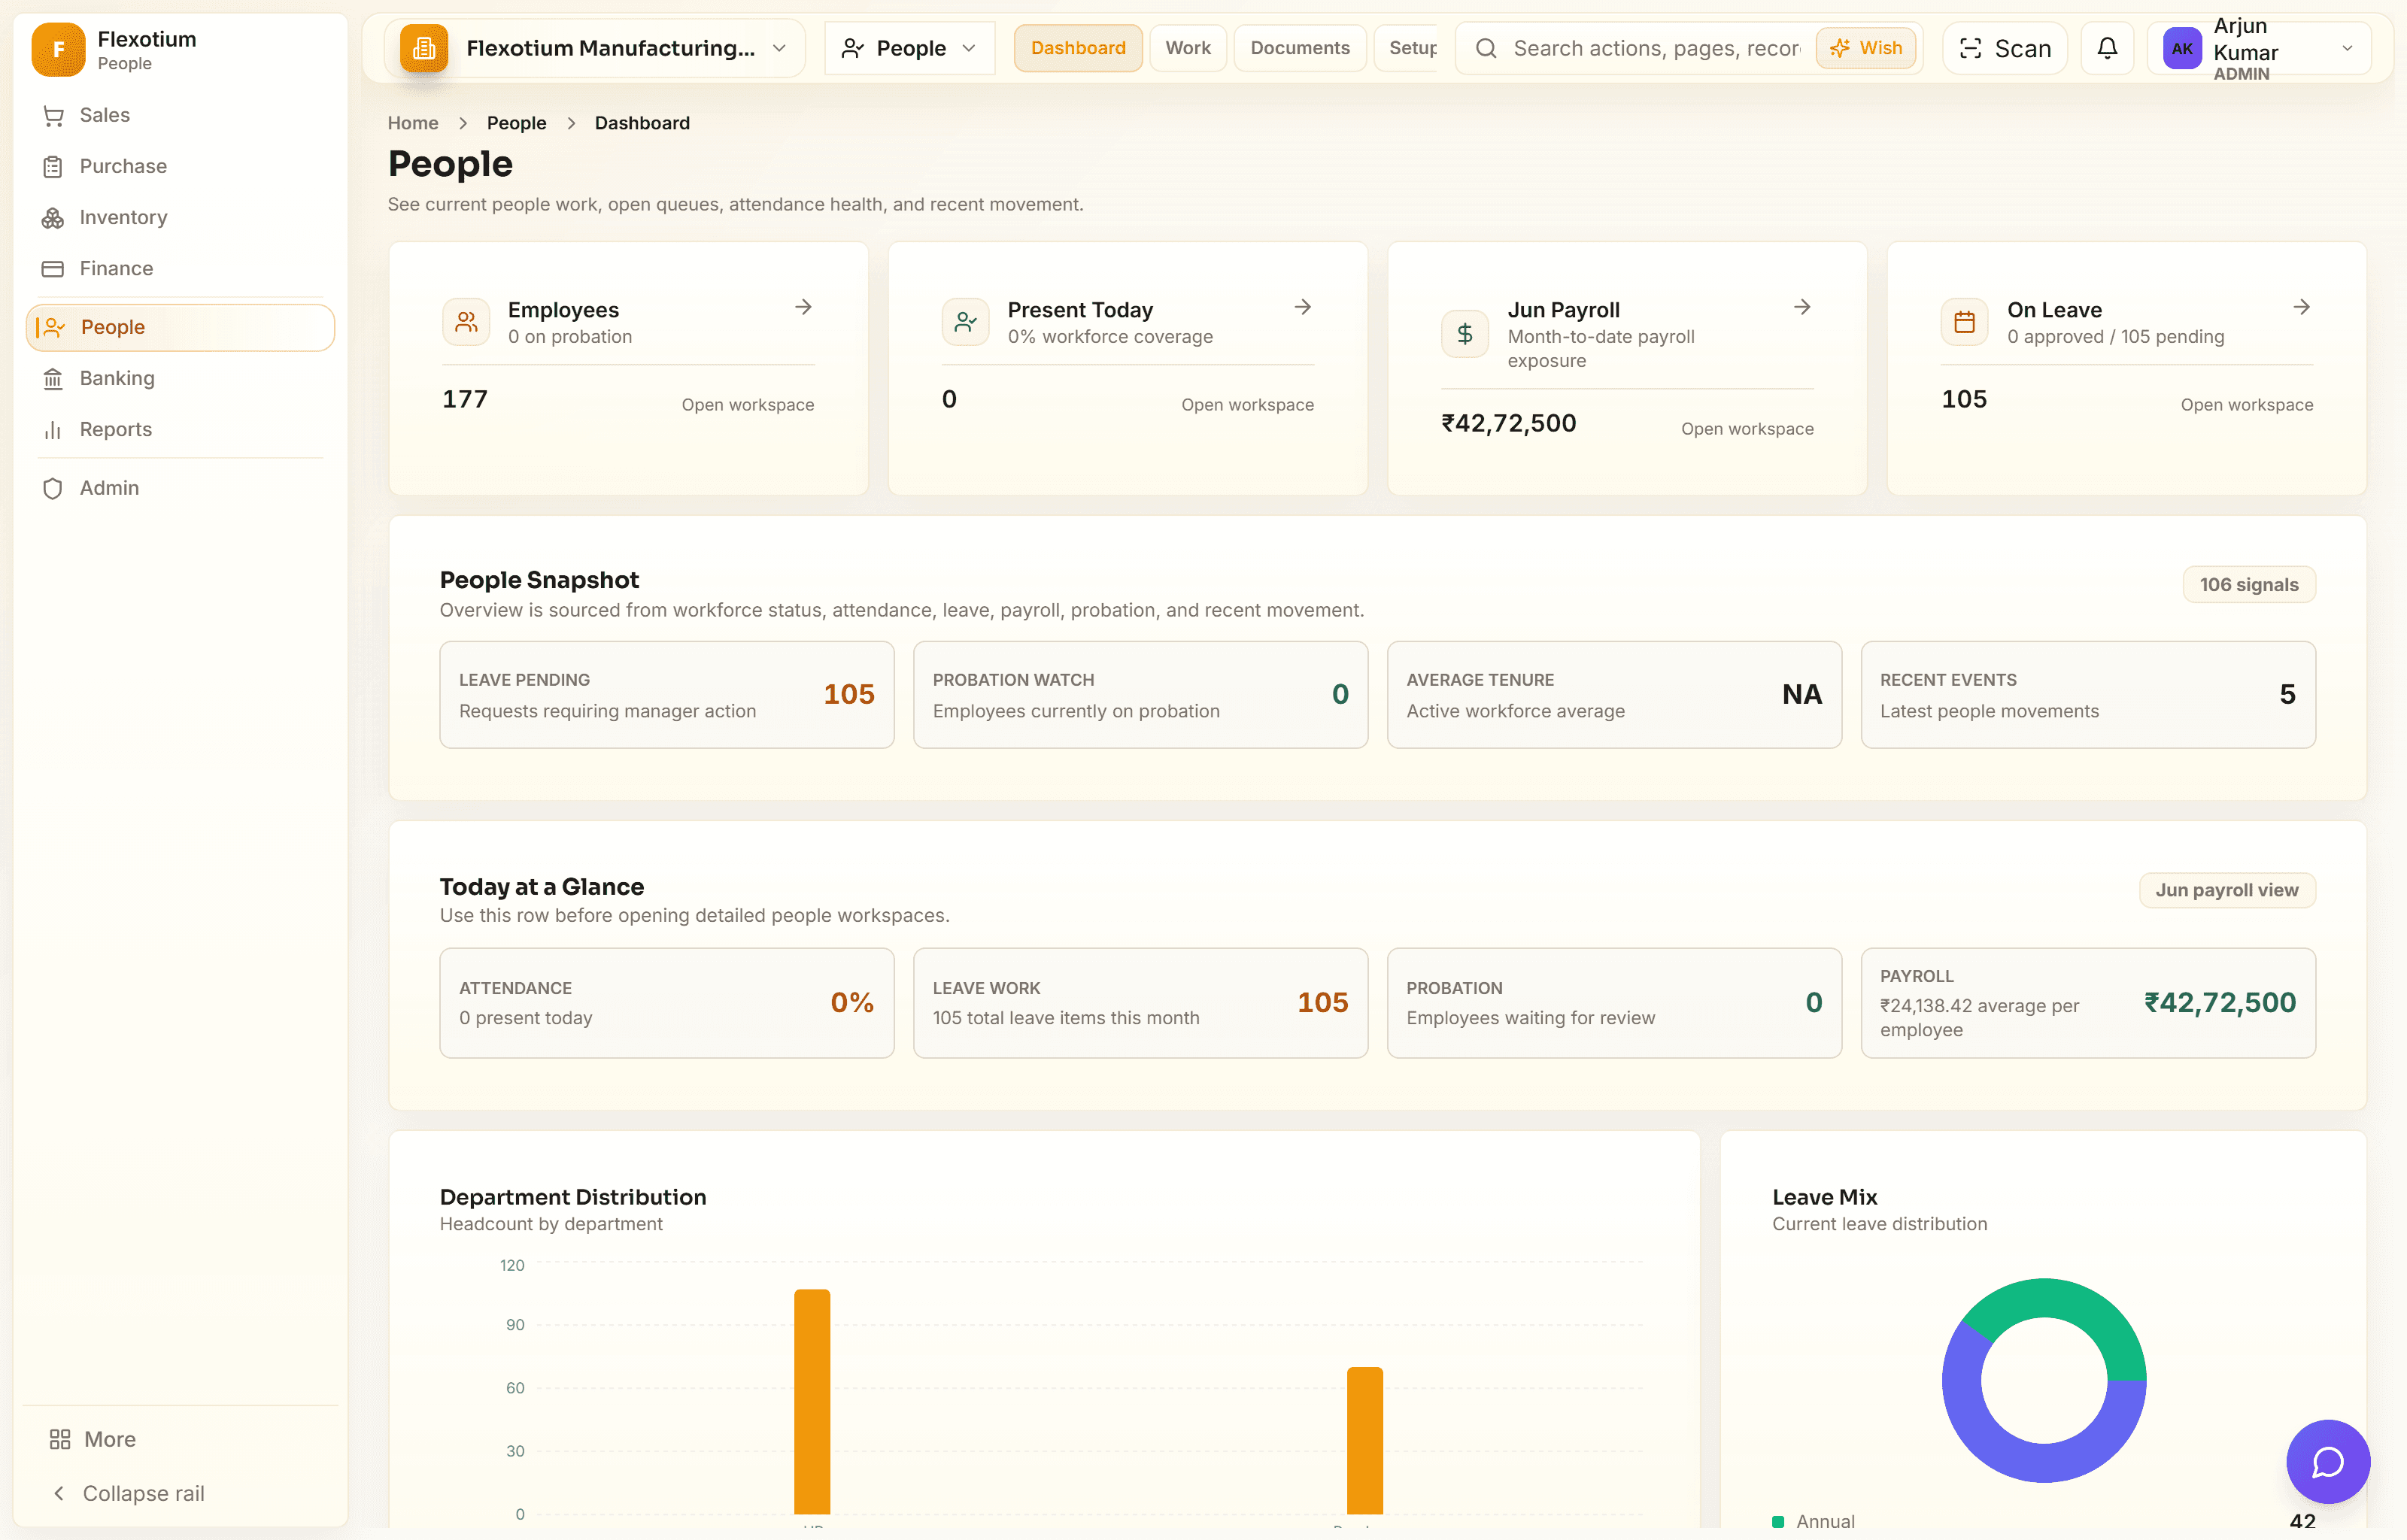This screenshot has width=2407, height=1540.
Task: Click the shorter orange bar on the right
Action: pos(1365,1440)
